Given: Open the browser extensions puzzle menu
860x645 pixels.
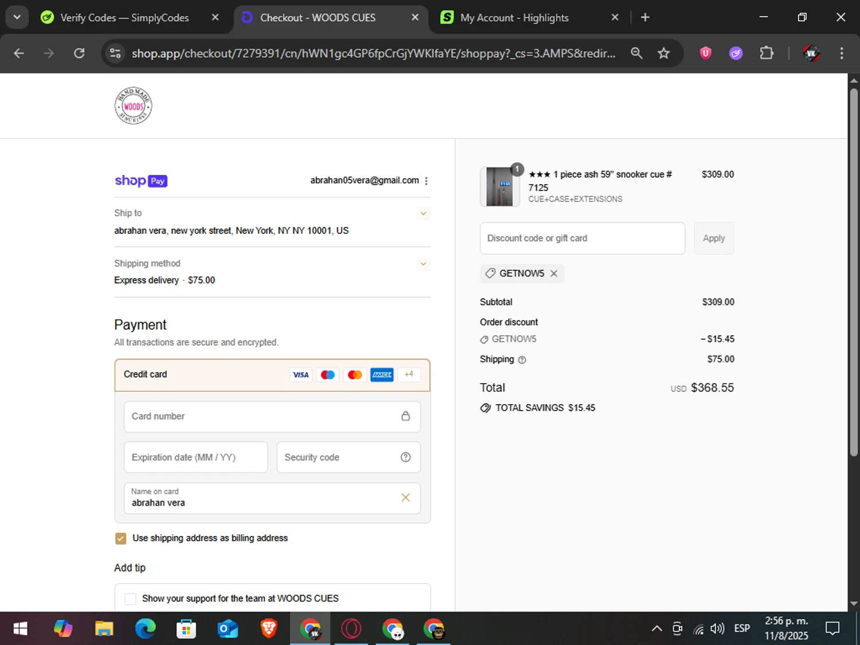Looking at the screenshot, I should tap(767, 53).
